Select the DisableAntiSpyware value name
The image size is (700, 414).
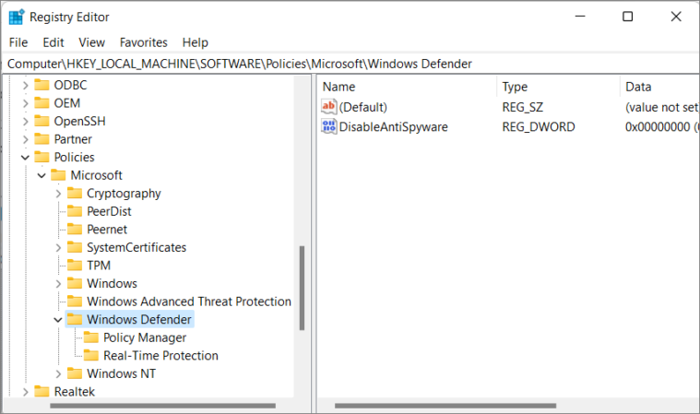(393, 126)
